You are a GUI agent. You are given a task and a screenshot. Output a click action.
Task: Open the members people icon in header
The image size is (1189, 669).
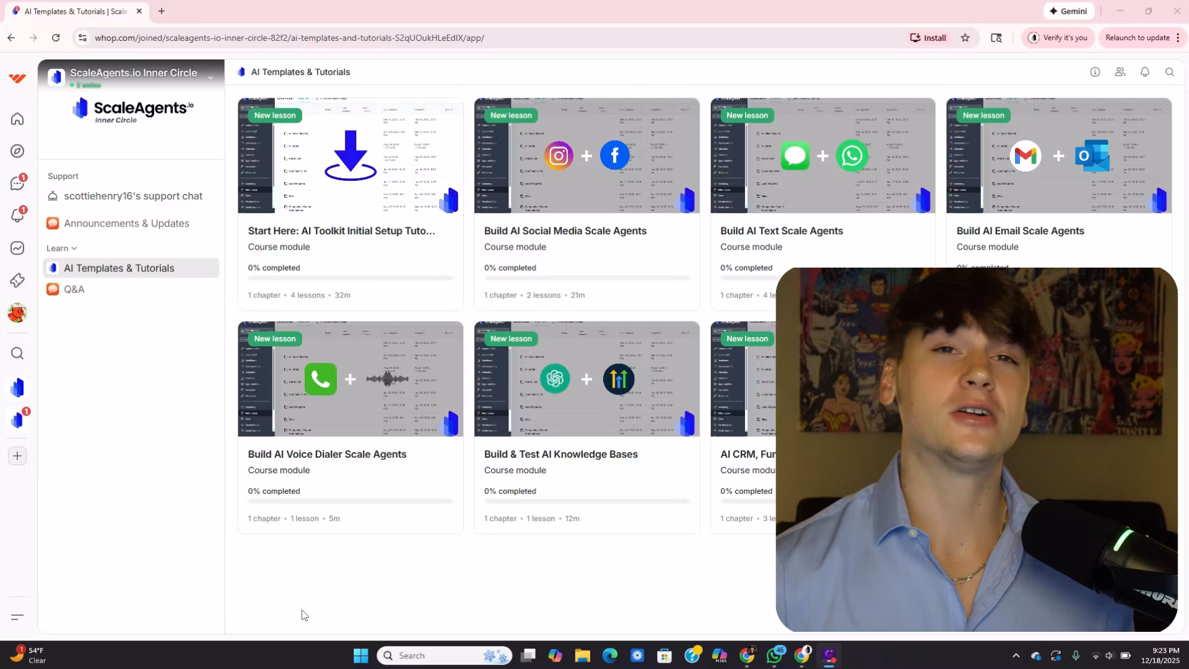[1120, 72]
